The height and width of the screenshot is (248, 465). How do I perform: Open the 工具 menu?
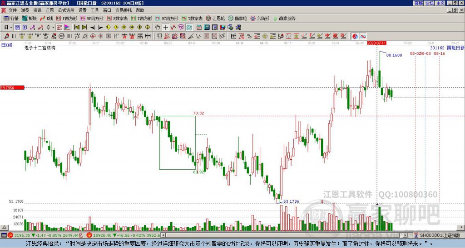pyautogui.click(x=95, y=10)
